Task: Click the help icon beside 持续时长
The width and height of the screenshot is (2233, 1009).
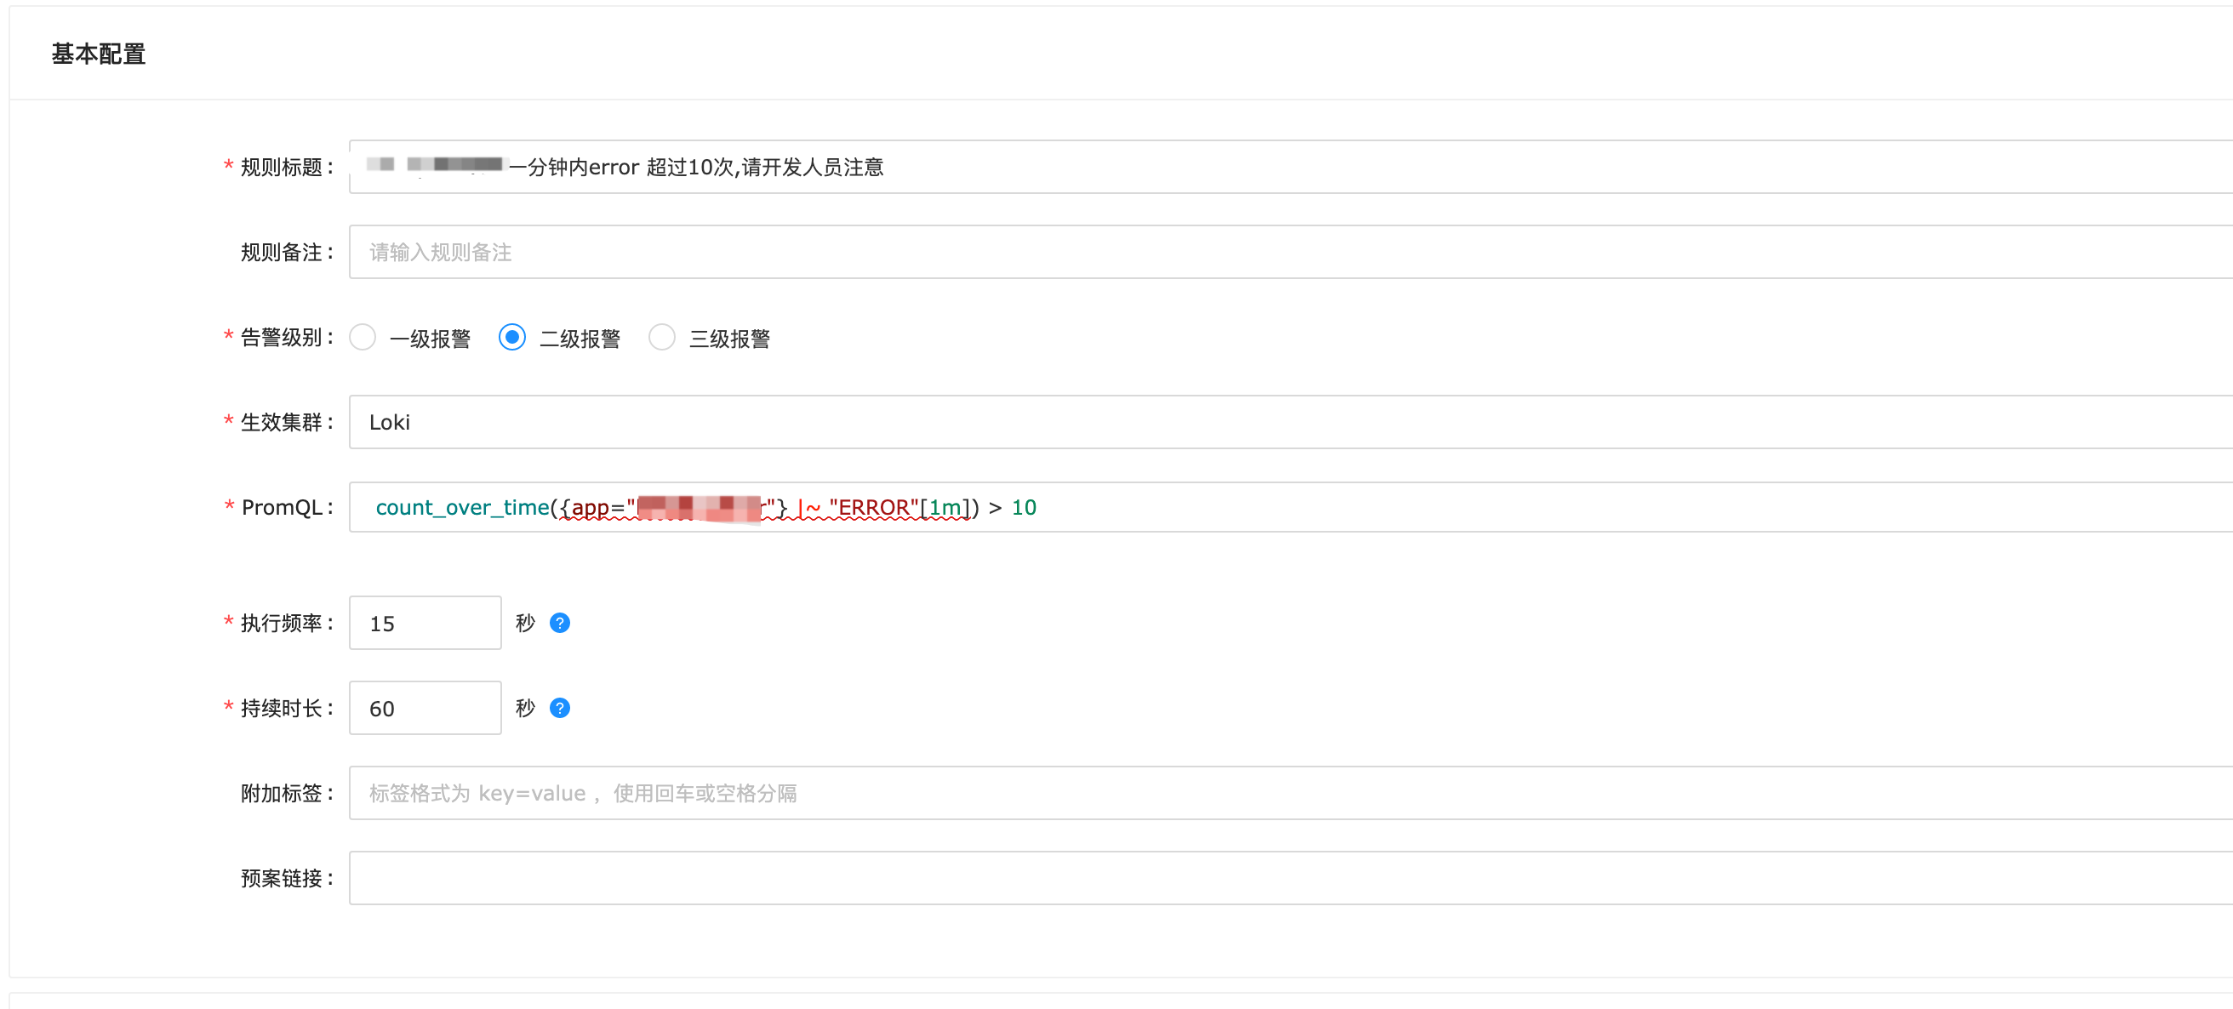Action: [x=560, y=708]
